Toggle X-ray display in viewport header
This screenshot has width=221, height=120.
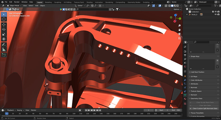(x=166, y=6)
